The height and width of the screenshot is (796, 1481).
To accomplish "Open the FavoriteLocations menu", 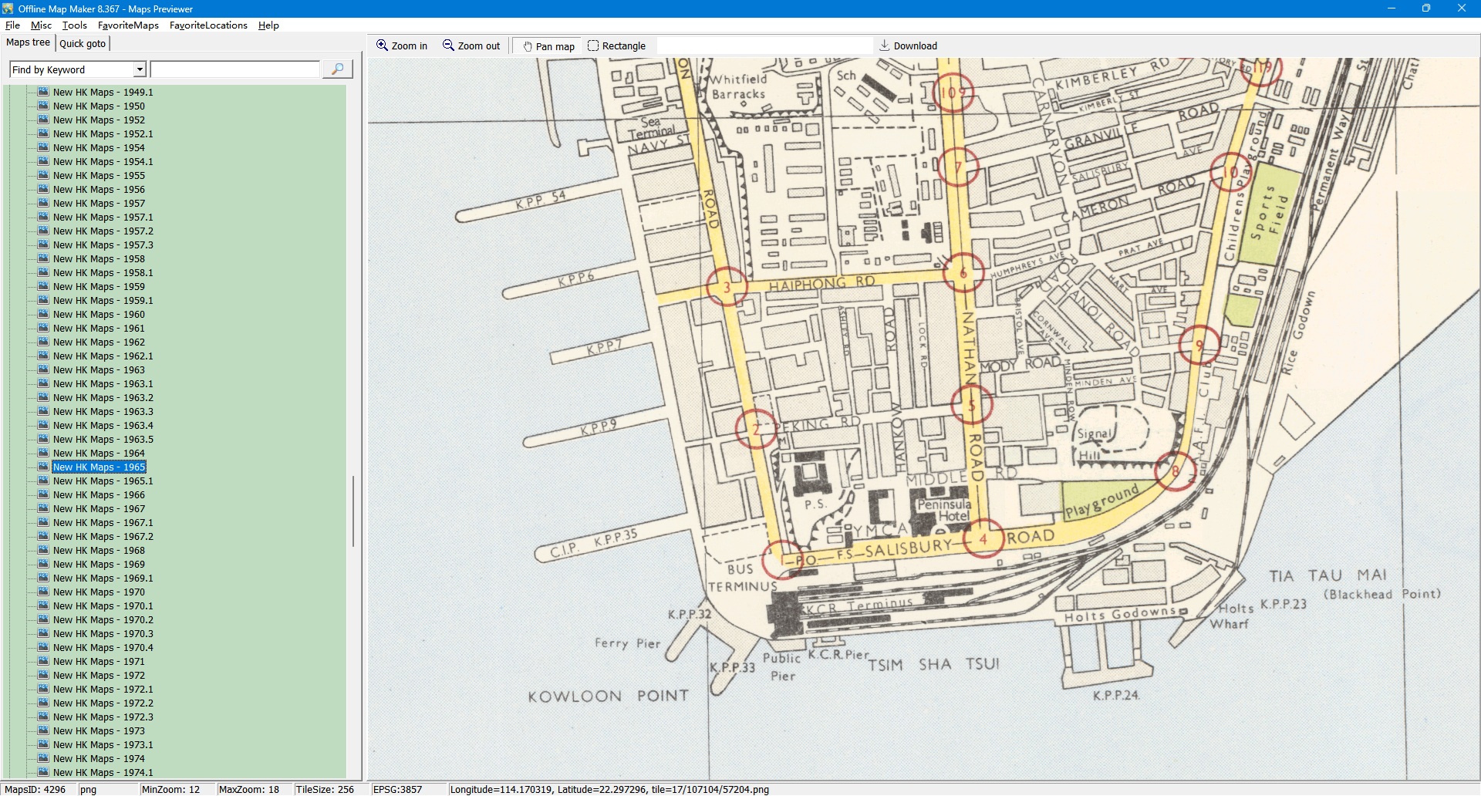I will (208, 25).
